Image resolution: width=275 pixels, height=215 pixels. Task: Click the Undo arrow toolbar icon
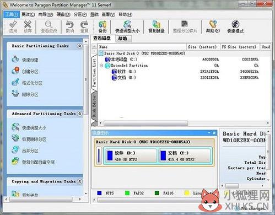[x=70, y=24]
